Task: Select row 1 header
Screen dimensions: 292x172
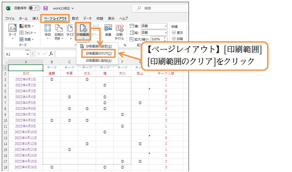Action: pyautogui.click(x=5, y=68)
